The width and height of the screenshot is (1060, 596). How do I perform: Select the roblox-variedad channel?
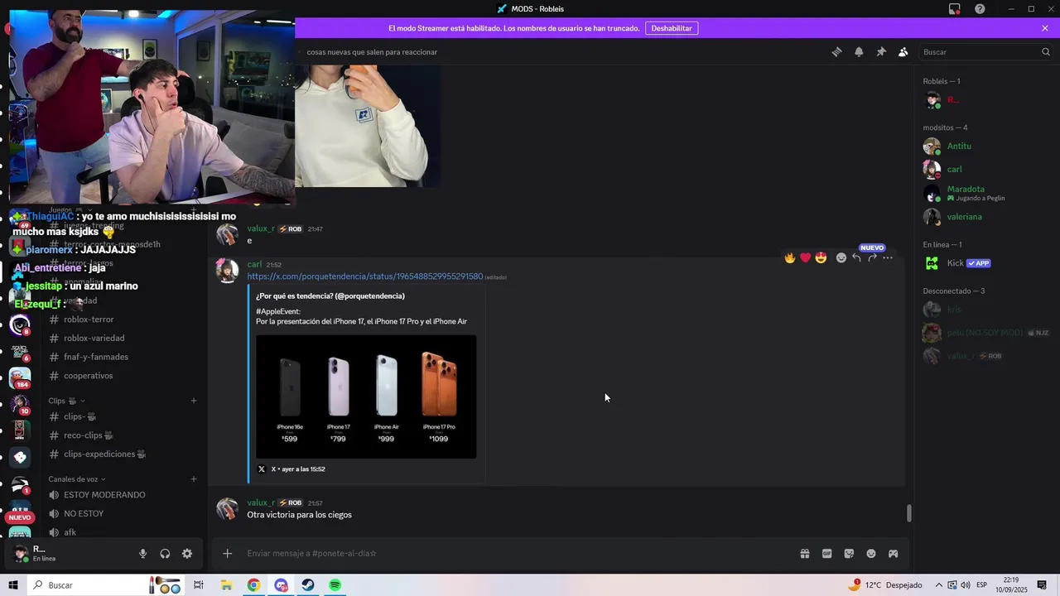pos(94,338)
